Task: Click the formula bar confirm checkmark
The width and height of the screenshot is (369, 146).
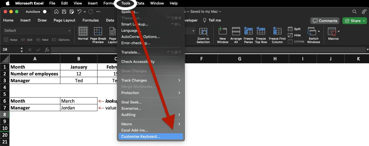Action: 38,50
